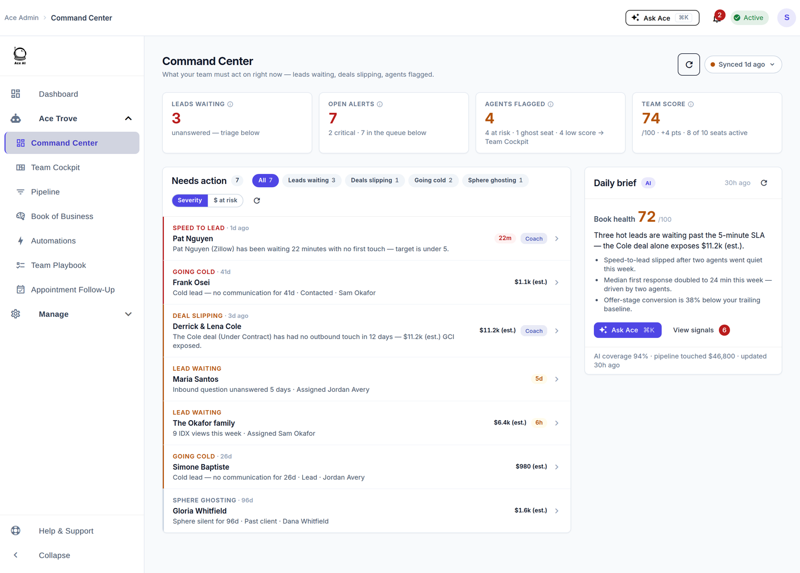Screen dimensions: 800x573
Task: Click the Manage gear icon
Action: 16,314
